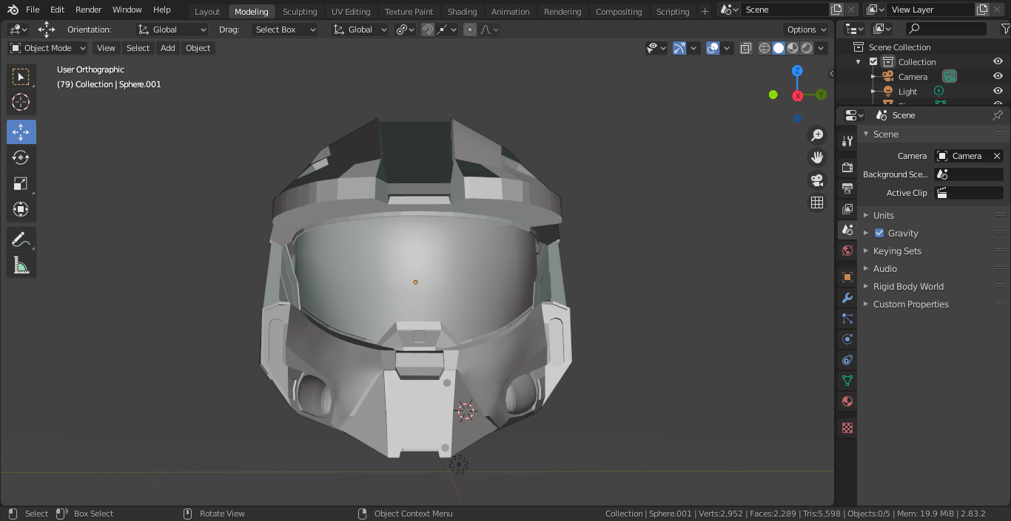Select the Annotate pencil tool
Image resolution: width=1011 pixels, height=521 pixels.
pos(21,239)
